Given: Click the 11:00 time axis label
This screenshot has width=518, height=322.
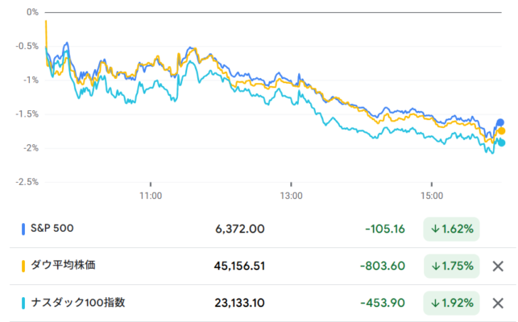Looking at the screenshot, I should [151, 196].
